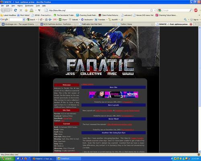Viewport: 201px width, 161px height.
Task: Open Heroes DVD news bookmark
Action: tap(144, 15)
